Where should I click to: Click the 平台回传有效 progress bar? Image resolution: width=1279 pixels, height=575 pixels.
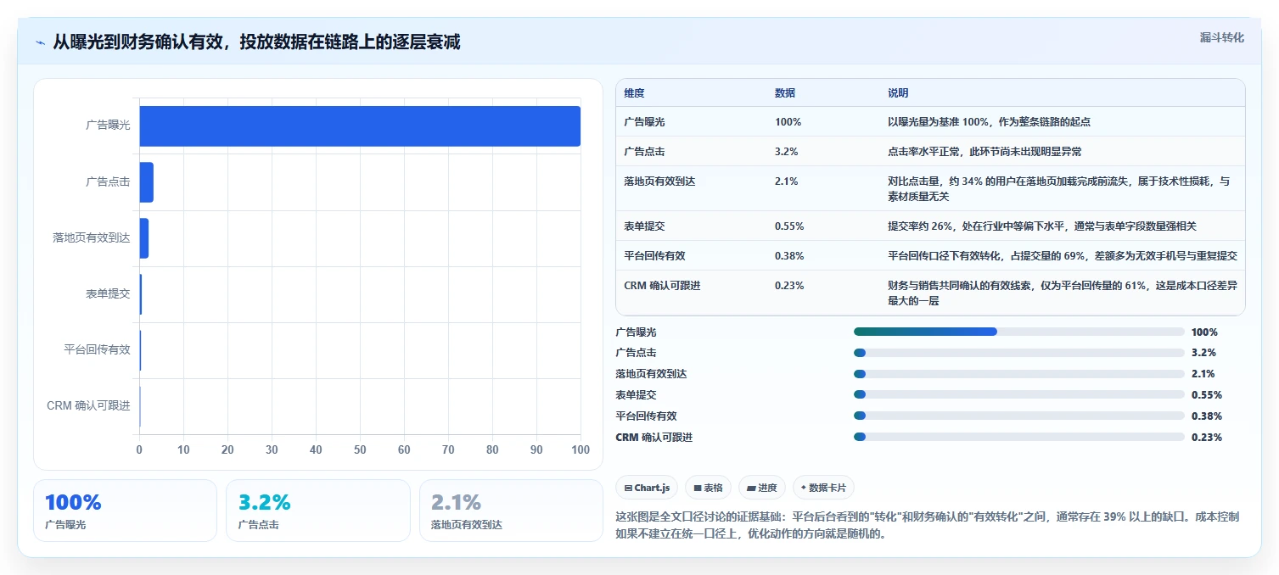[1018, 416]
